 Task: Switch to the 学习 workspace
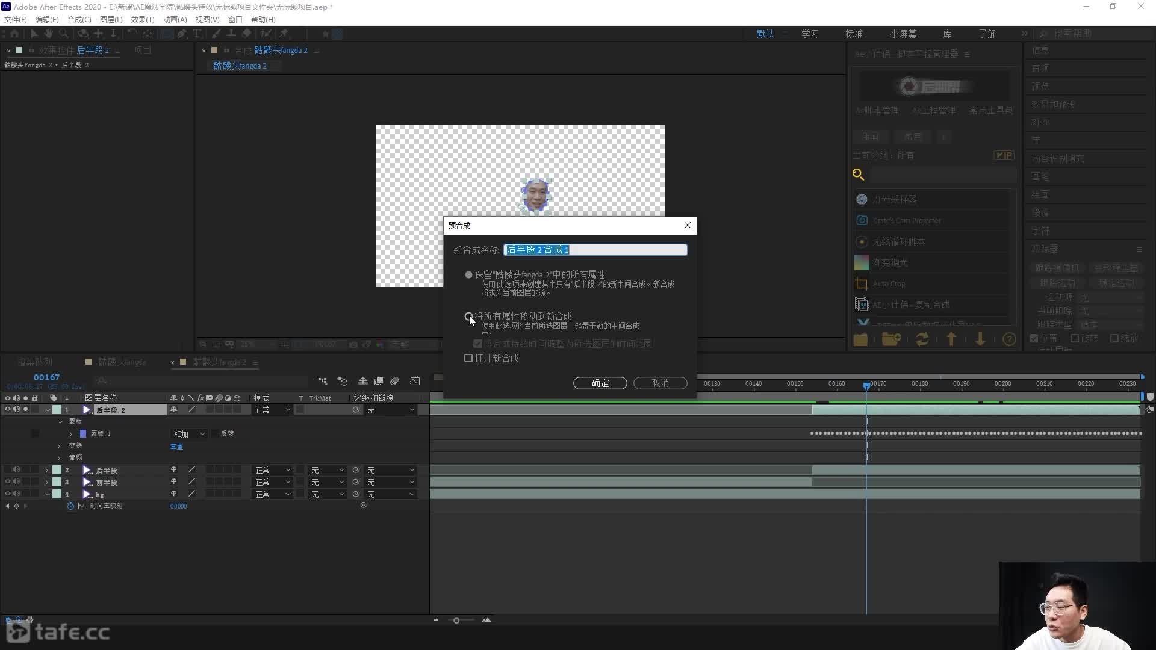tap(810, 34)
